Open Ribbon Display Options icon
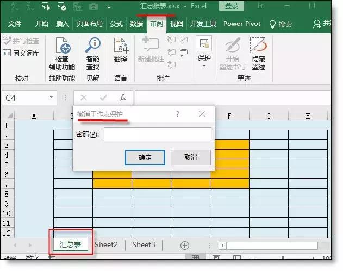 coord(261,5)
